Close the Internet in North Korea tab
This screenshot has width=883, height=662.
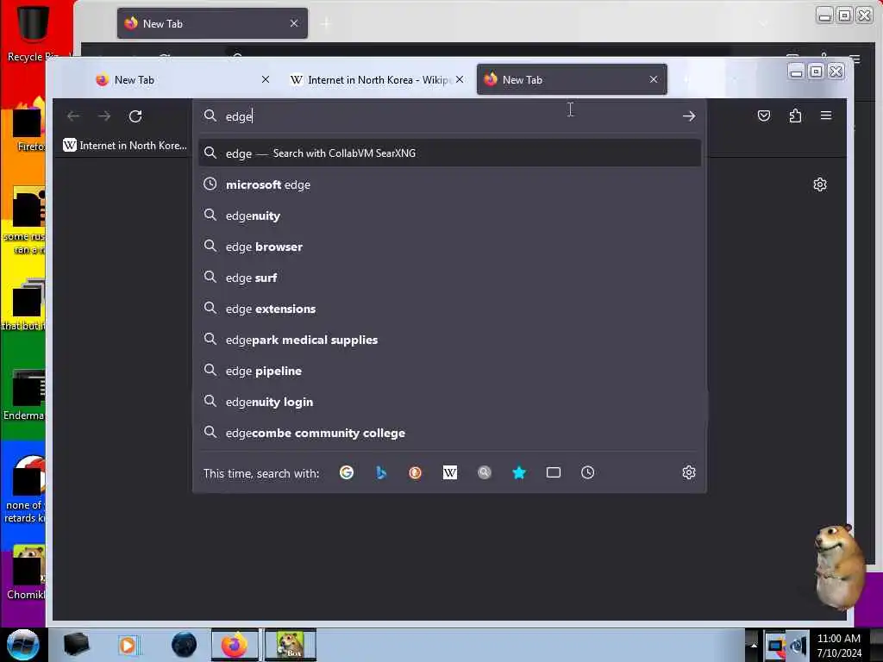460,80
